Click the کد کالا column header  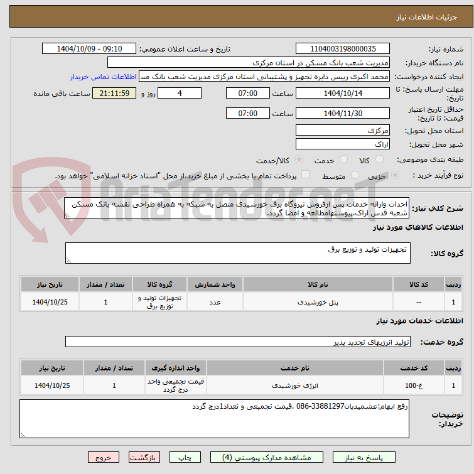[418, 284]
